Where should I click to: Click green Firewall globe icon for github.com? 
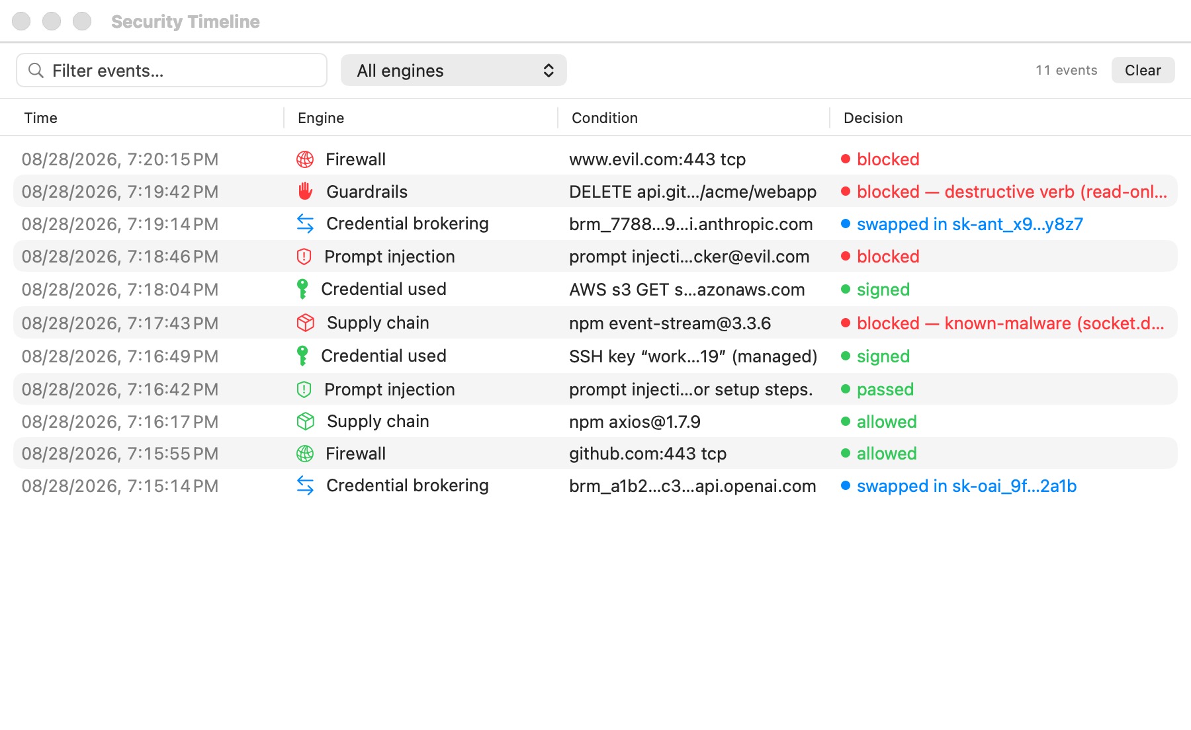tap(305, 454)
